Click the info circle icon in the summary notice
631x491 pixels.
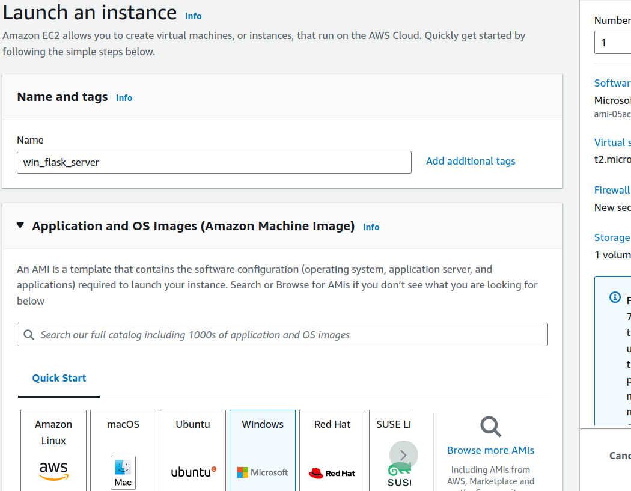point(615,297)
